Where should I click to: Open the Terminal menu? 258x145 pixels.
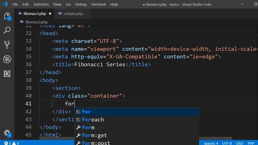(x=98, y=4)
